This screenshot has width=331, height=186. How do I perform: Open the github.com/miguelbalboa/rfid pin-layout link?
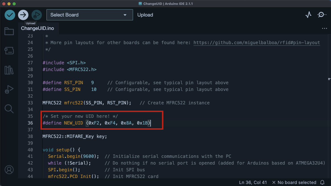tap(257, 43)
